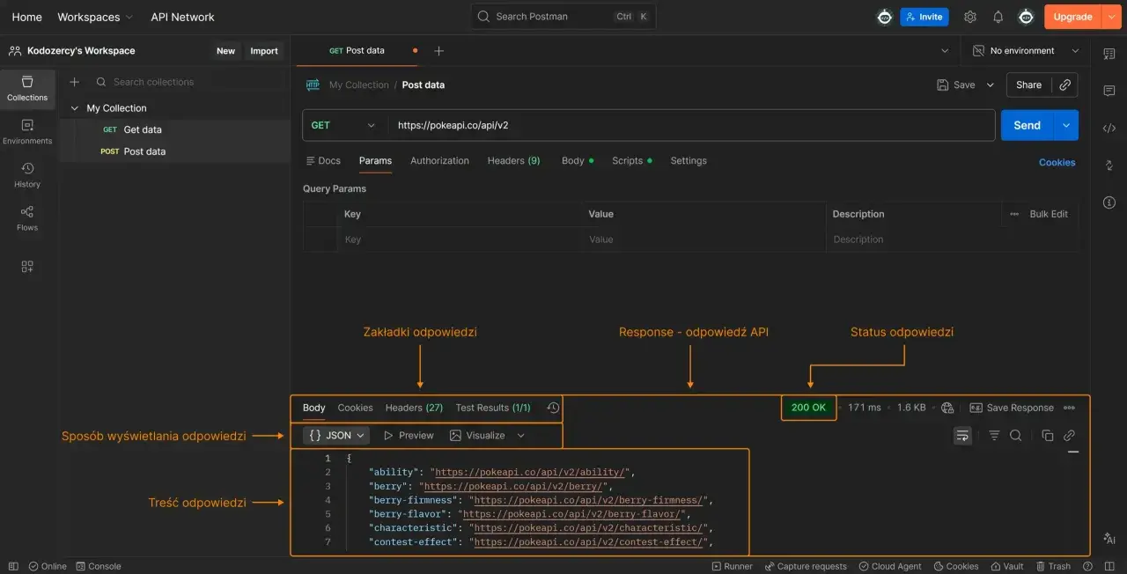Click the response link icon
This screenshot has height=574, width=1127.
[1069, 435]
